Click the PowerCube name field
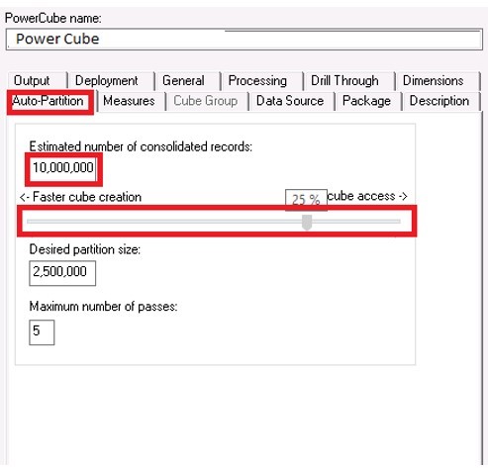The width and height of the screenshot is (488, 468). tap(244, 40)
